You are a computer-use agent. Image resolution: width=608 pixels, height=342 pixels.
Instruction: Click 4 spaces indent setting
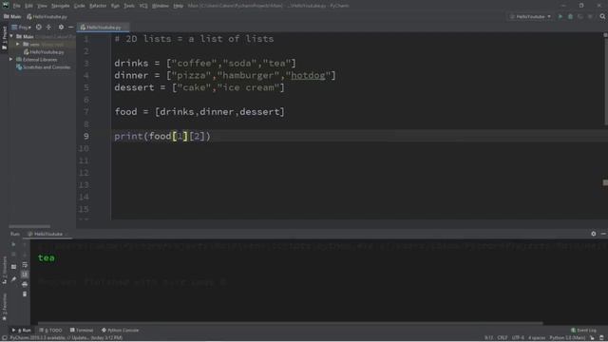(537, 338)
